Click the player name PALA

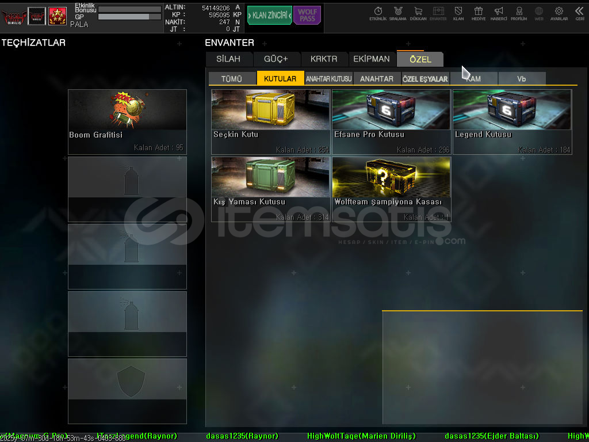[x=79, y=24]
